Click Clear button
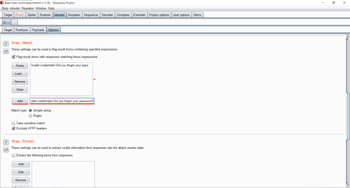The height and width of the screenshot is (188, 350). click(x=20, y=89)
